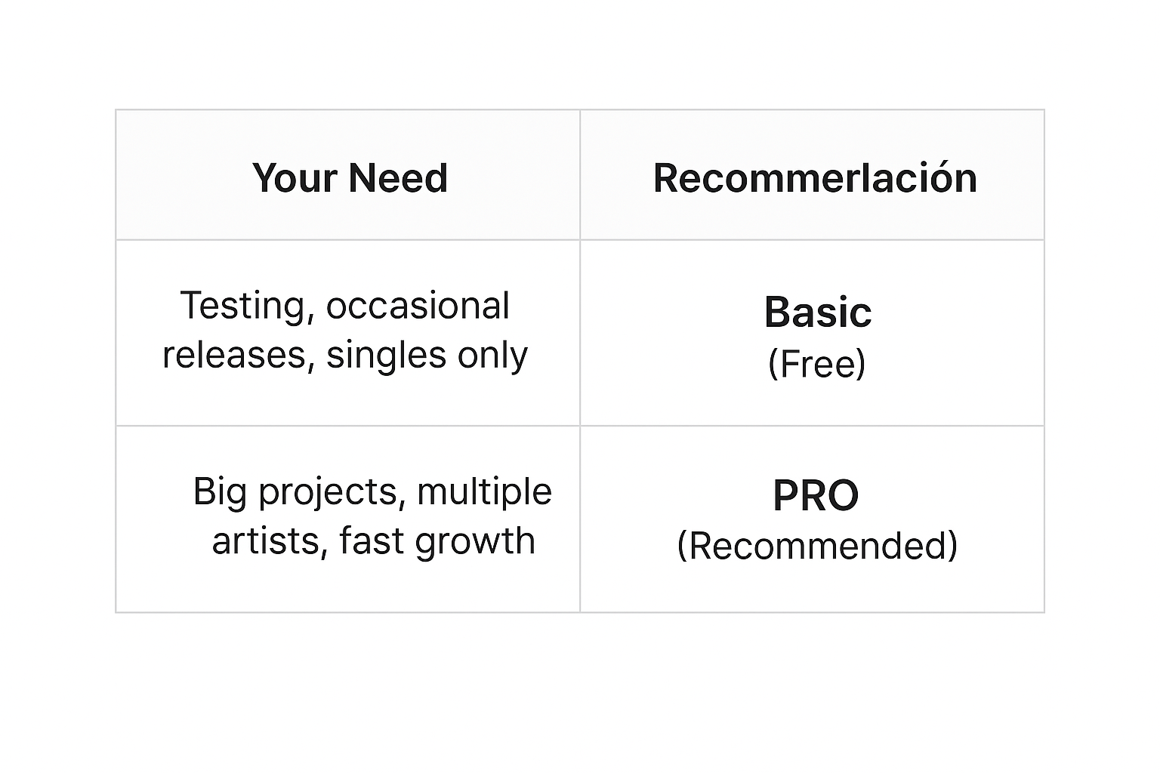Click the word "singles" in first row
1160x773 pixels.
pos(387,355)
